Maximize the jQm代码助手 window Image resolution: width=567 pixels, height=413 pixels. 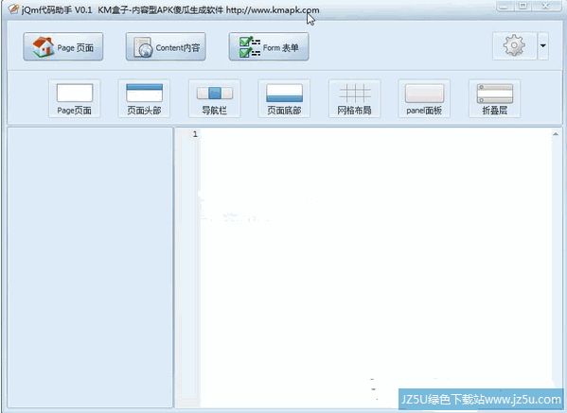click(x=523, y=6)
